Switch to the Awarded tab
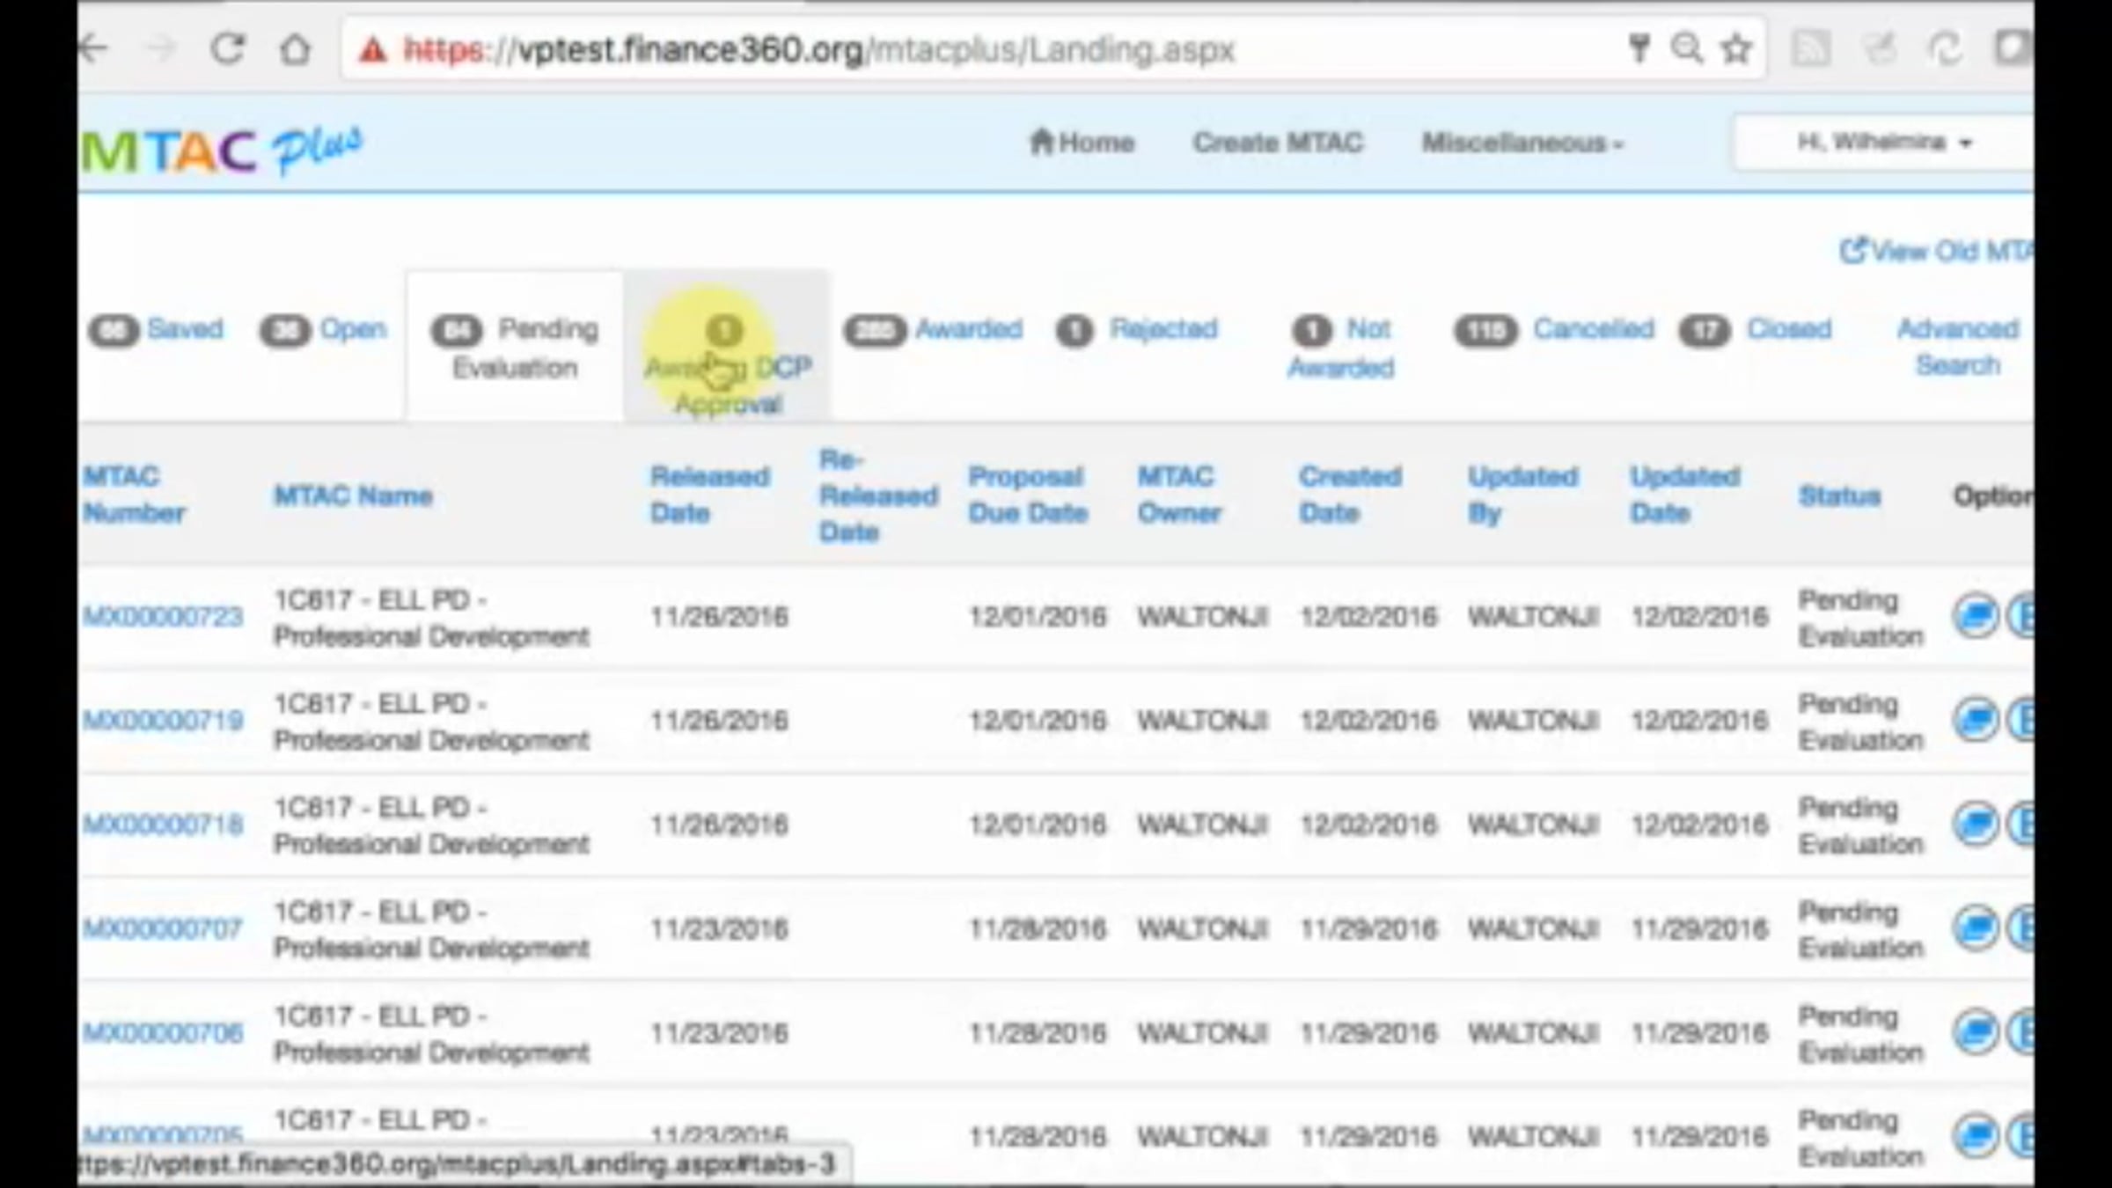This screenshot has height=1188, width=2112. pos(934,329)
